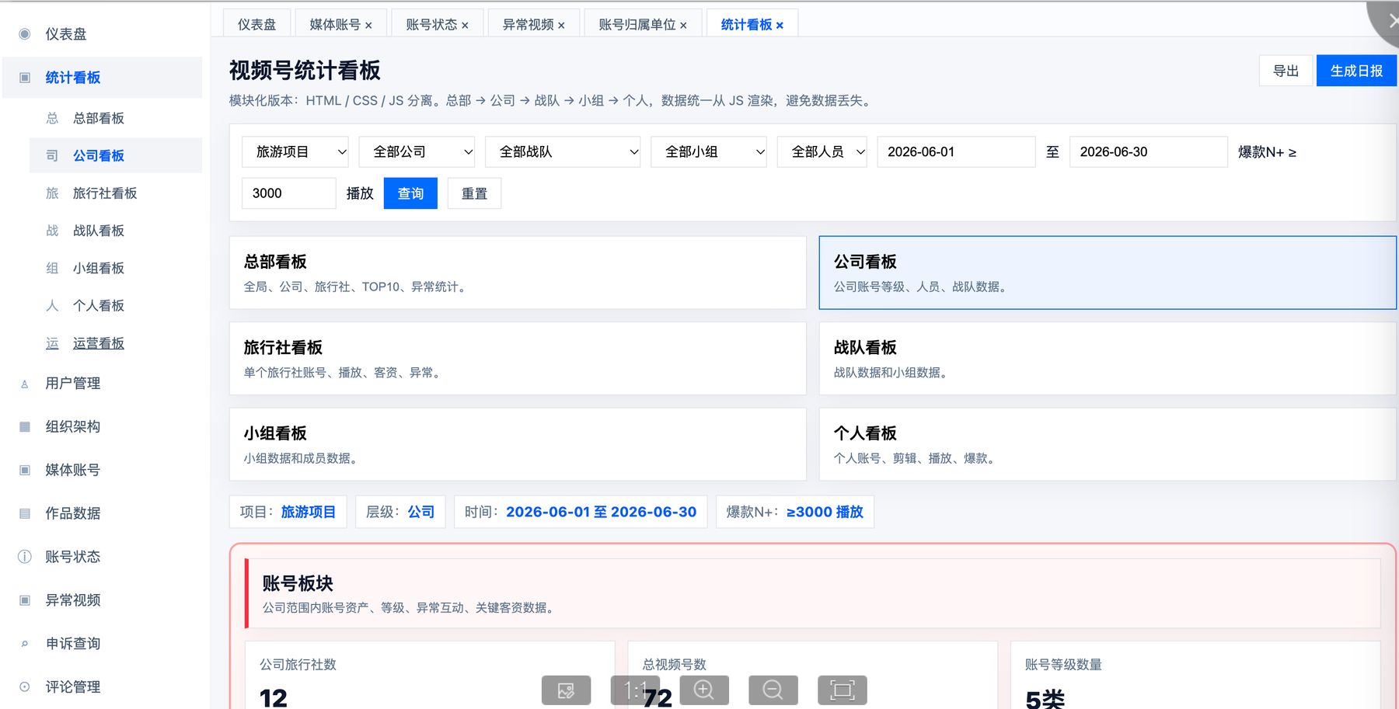
Task: Select the 个人看板 card
Action: click(1108, 444)
